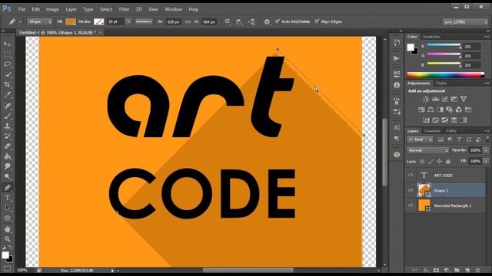This screenshot has width=492, height=276.
Task: Add a Channel Mixer adjustment
Action: [x=459, y=110]
